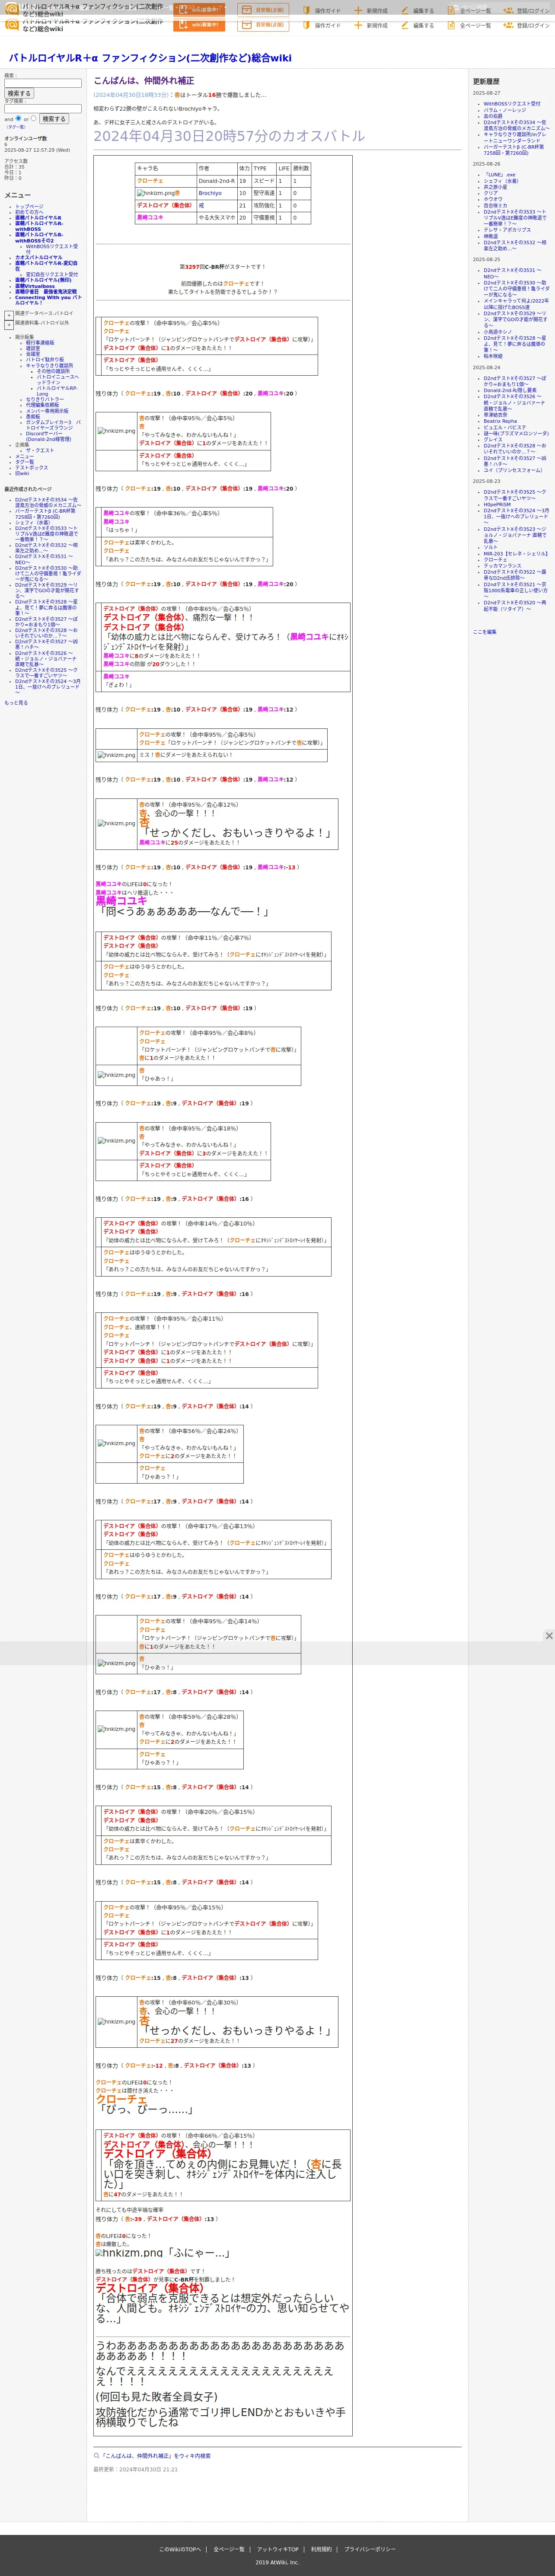Open バラム・ノーレッジ in update history
555x2576 pixels.
(x=504, y=110)
